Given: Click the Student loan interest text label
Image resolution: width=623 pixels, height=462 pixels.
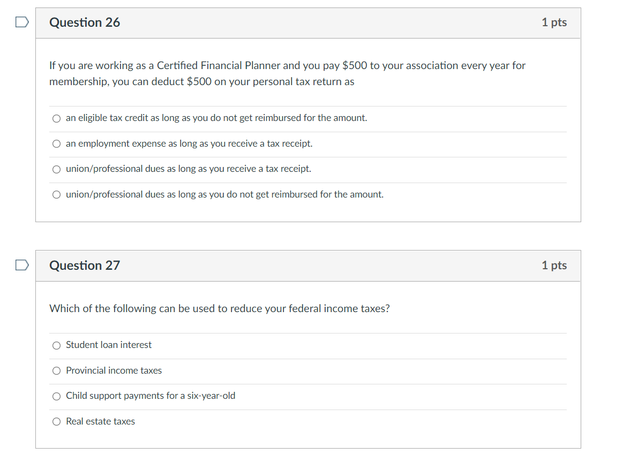Looking at the screenshot, I should coord(108,345).
